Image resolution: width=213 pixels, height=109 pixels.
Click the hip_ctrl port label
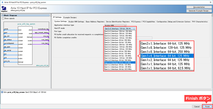[x=7, y=36]
